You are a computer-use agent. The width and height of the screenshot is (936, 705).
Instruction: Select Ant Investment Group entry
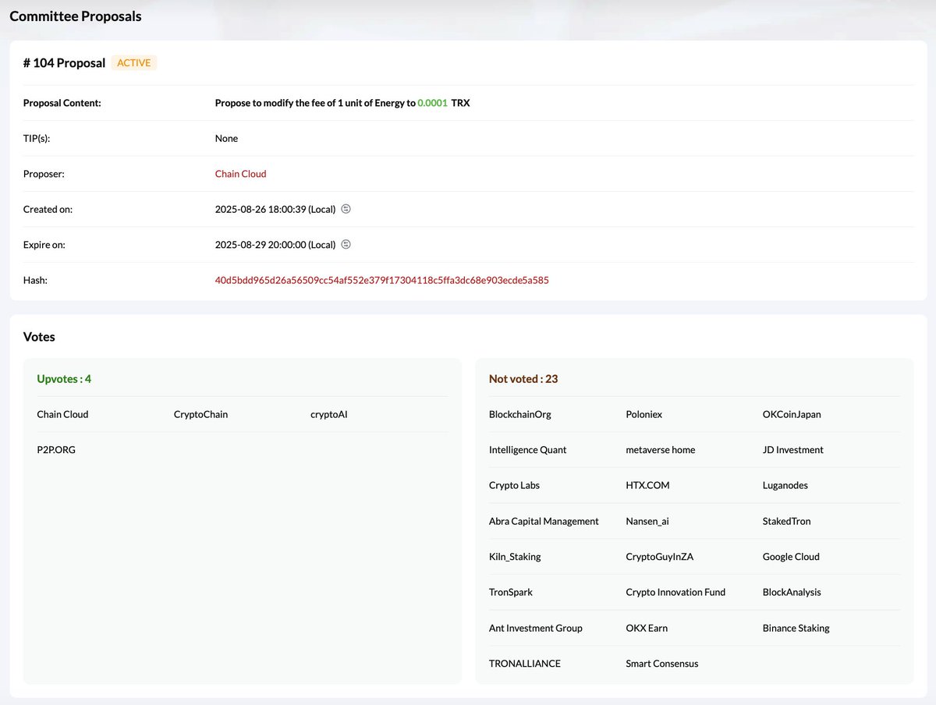(x=535, y=628)
